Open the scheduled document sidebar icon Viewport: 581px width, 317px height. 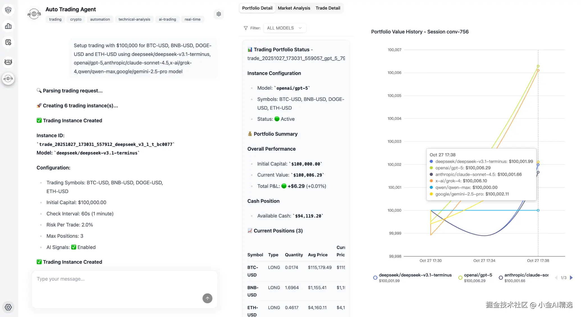8,42
